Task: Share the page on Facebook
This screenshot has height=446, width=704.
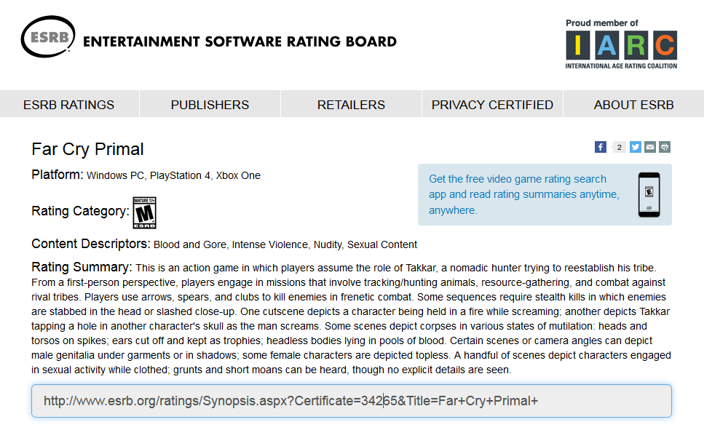Action: 601,147
